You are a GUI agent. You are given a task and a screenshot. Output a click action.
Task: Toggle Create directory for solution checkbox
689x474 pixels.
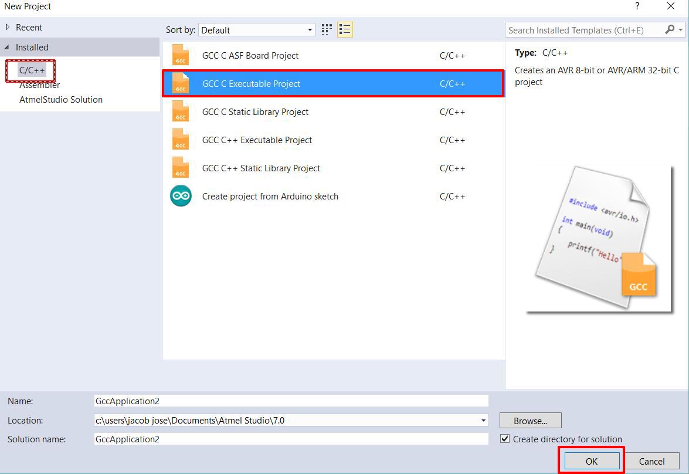(505, 439)
